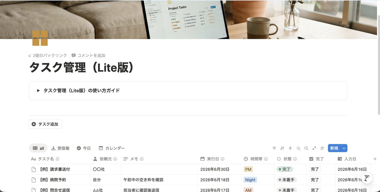Click the person icon in 依頼元 header
This screenshot has width=380, height=192.
(95, 159)
